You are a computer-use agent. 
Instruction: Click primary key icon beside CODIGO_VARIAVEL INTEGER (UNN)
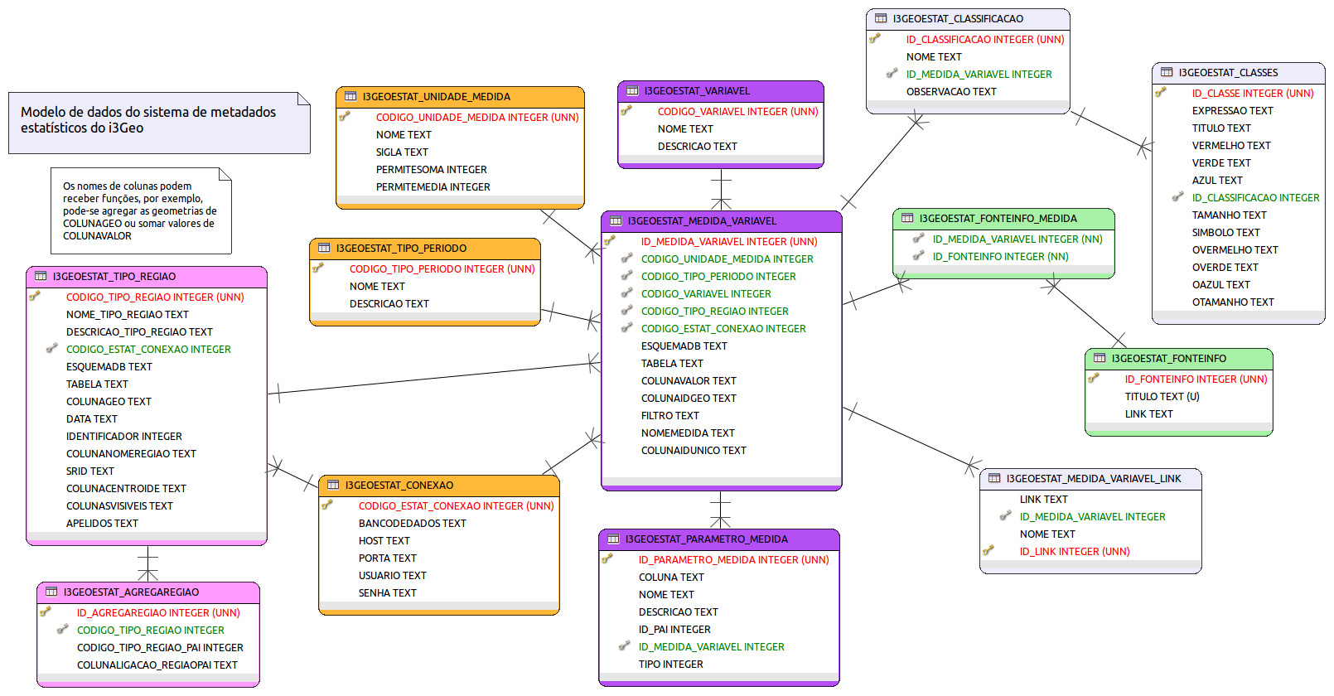click(626, 110)
